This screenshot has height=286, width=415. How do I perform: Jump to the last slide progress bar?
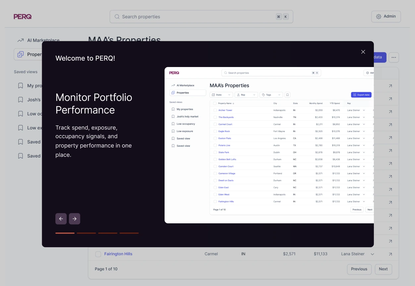(x=129, y=233)
